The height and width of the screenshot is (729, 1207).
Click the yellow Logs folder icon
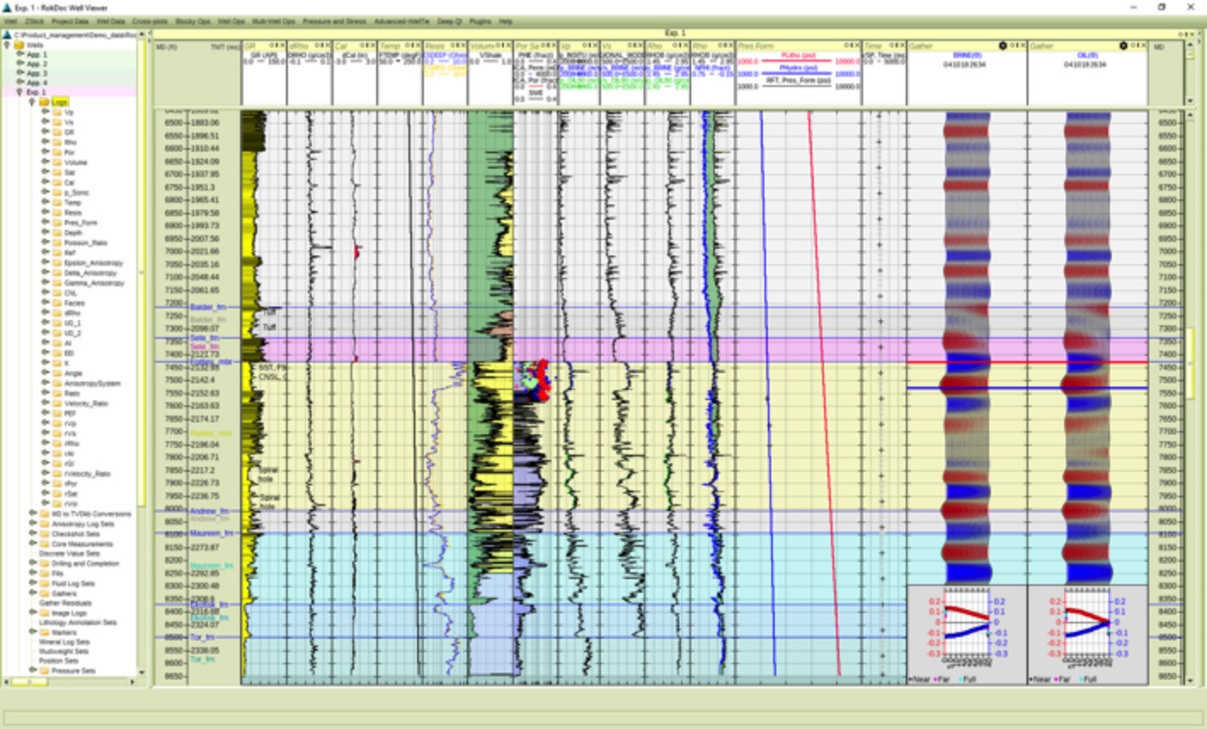click(43, 102)
